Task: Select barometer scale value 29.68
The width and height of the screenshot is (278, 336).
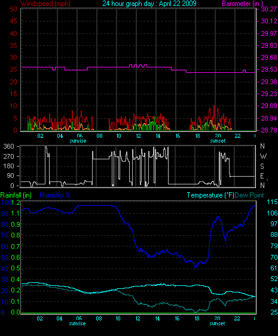Action: pos(269,57)
